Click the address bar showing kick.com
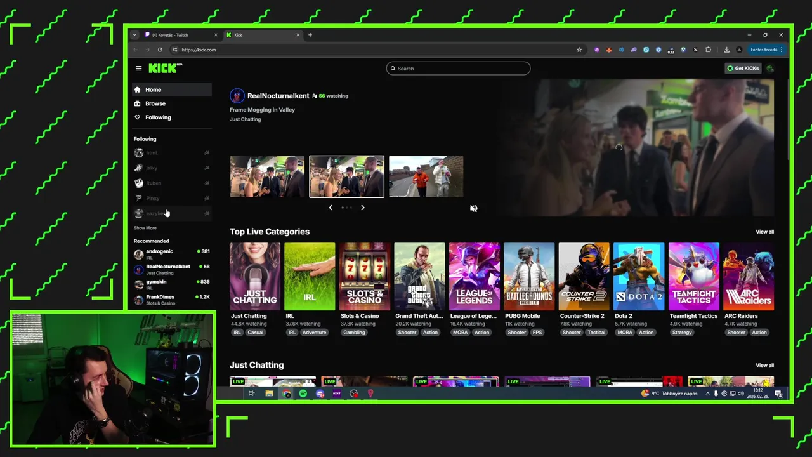Screen dimensions: 812x457 pos(377,50)
